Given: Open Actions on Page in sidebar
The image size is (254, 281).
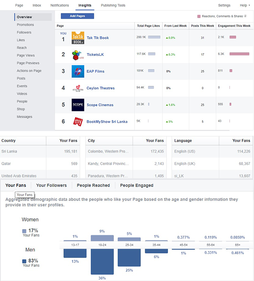Looking at the screenshot, I should 29,71.
